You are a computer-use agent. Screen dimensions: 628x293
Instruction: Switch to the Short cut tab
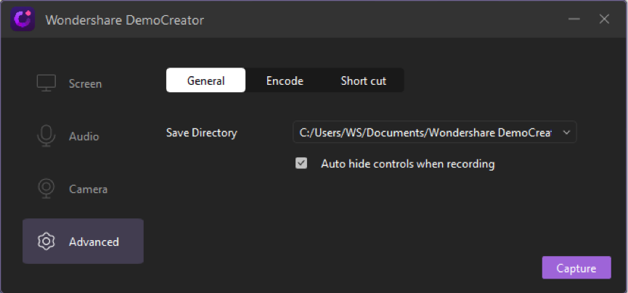click(363, 81)
